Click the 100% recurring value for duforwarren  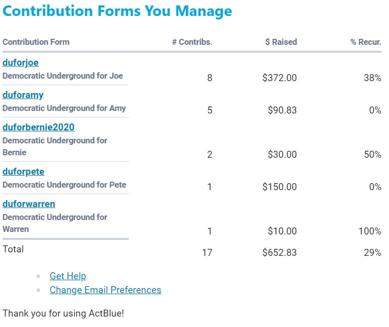pyautogui.click(x=370, y=231)
